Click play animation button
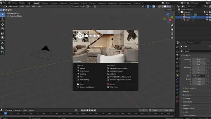 [x=90, y=110]
